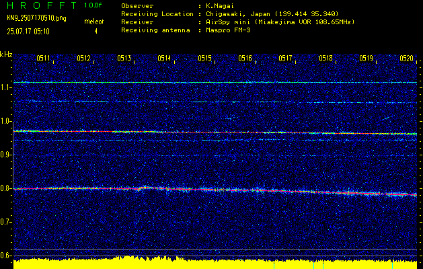Click the 0.8 frequency axis label
The width and height of the screenshot is (423, 269).
(5, 188)
